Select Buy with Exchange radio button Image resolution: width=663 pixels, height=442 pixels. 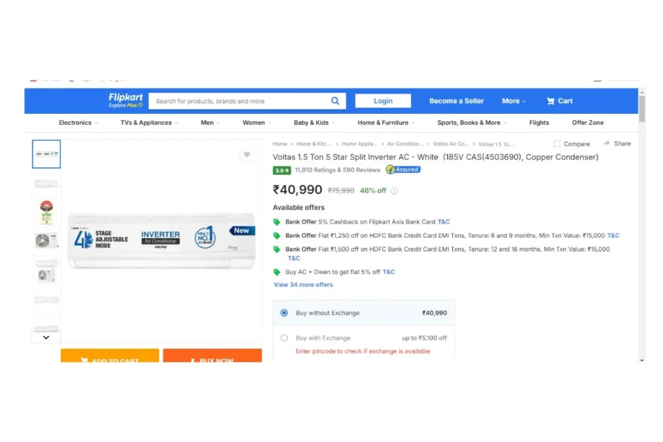point(284,338)
